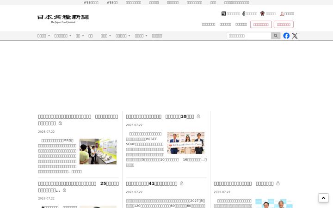Click the lock icon on the MRG article headline
Image resolution: width=333 pixels, height=208 pixels.
click(60, 123)
